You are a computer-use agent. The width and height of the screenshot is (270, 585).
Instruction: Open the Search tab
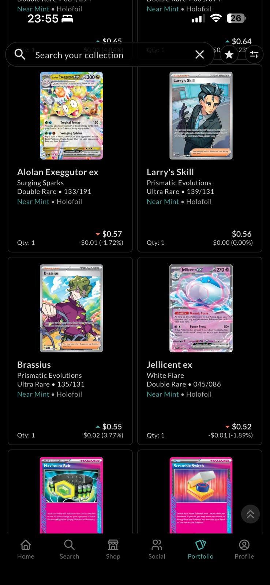click(x=69, y=550)
